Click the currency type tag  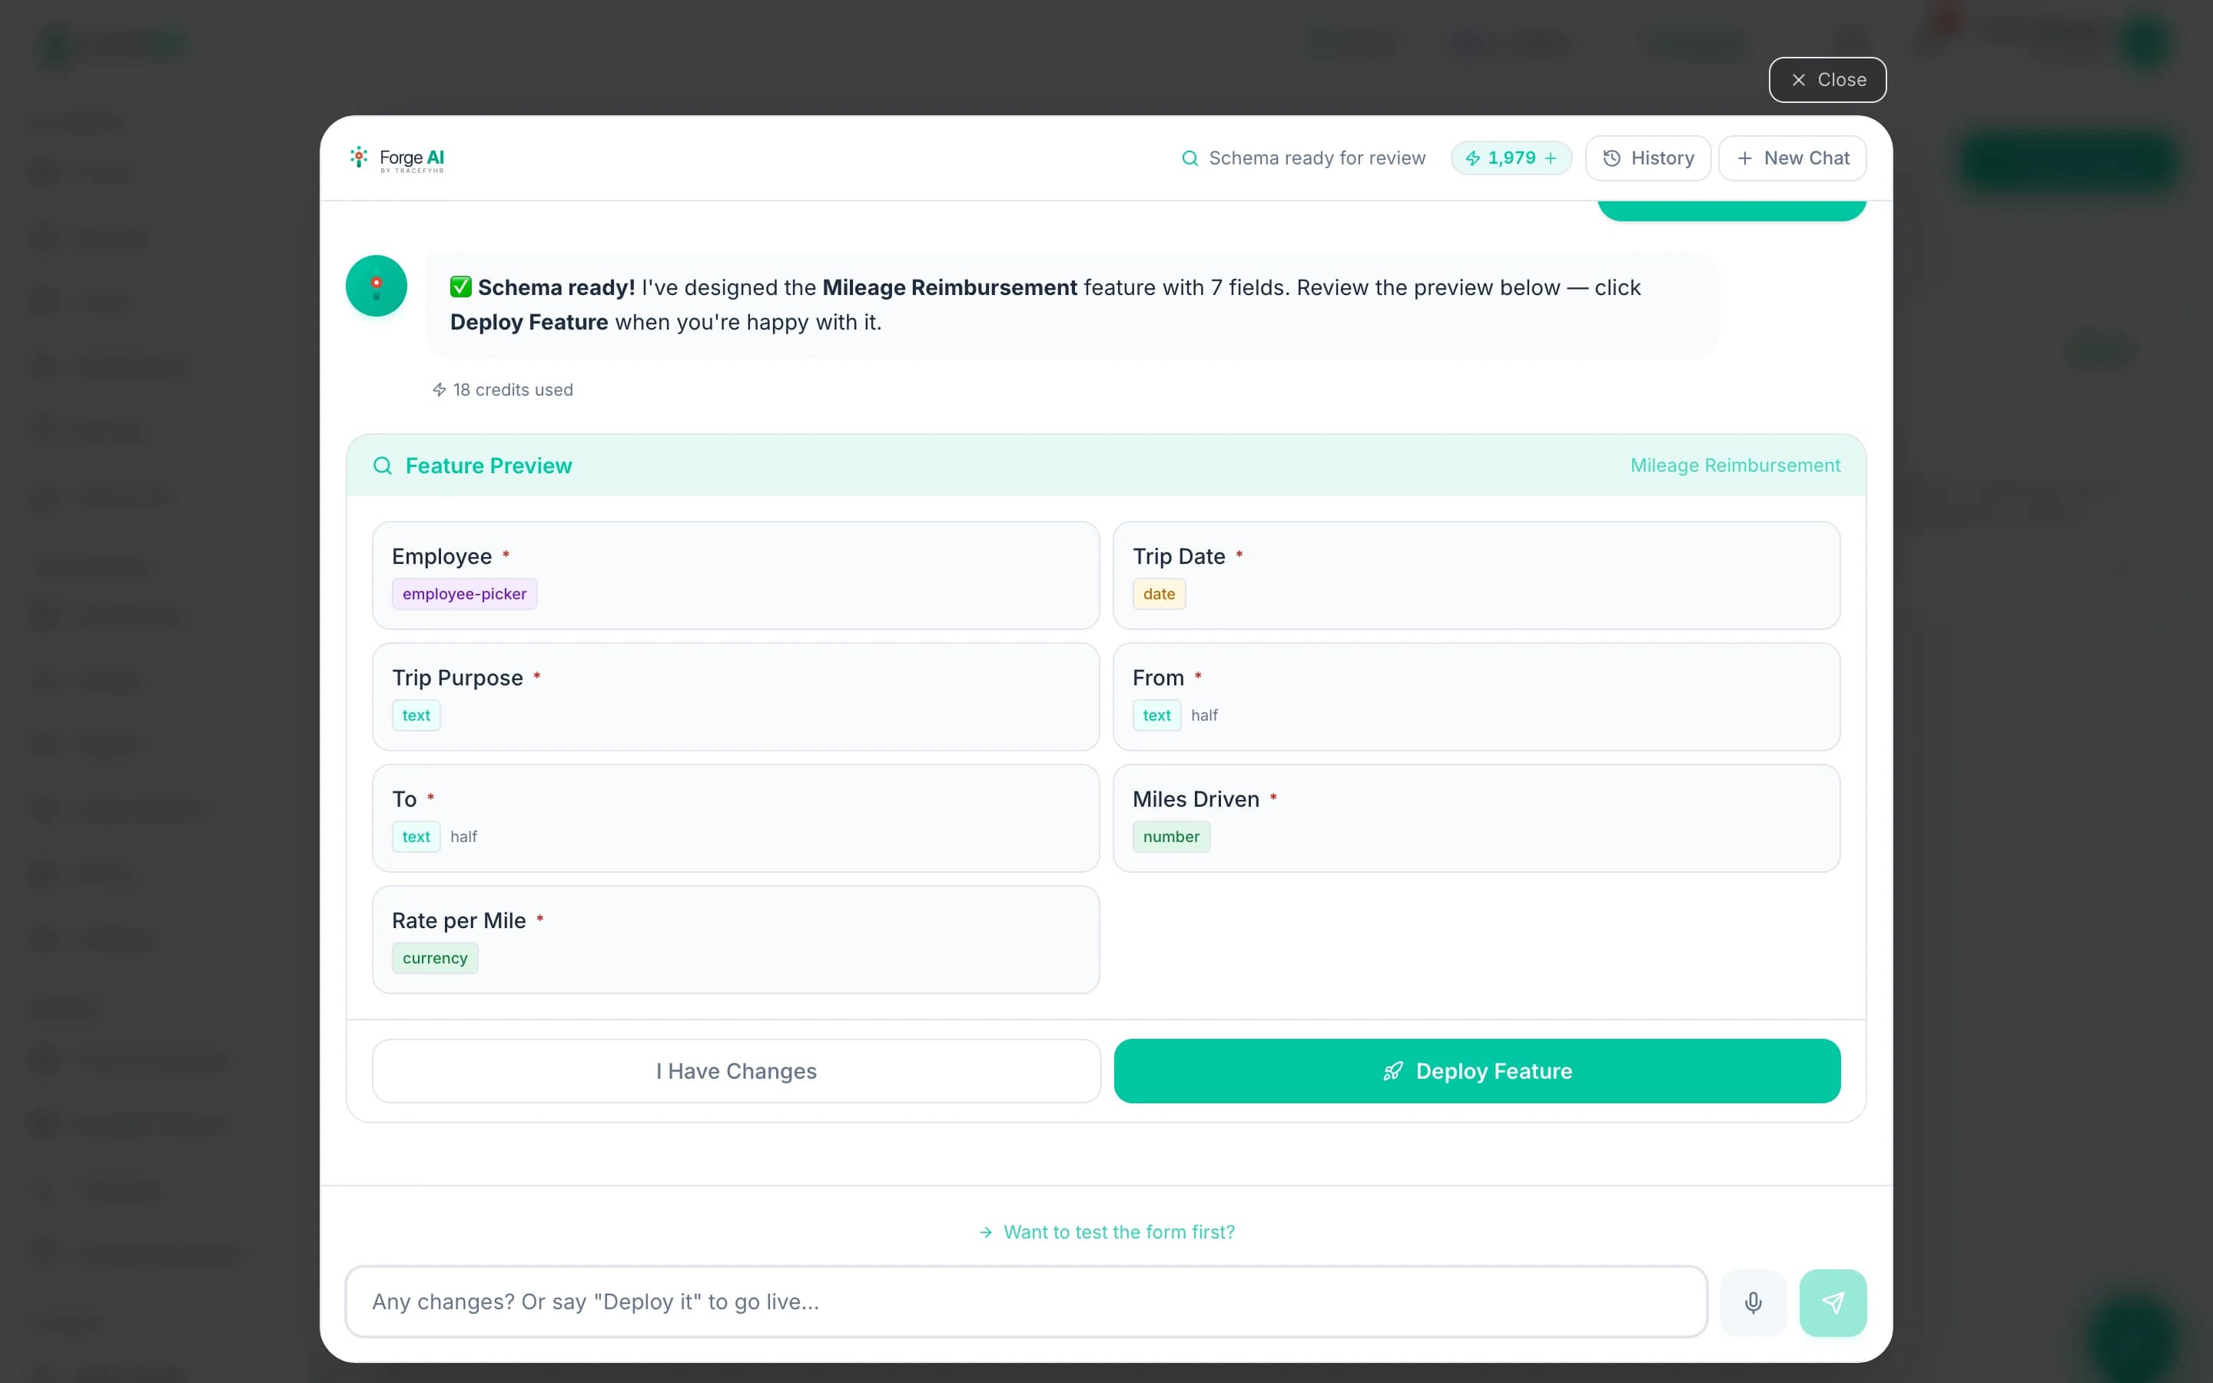coord(435,959)
